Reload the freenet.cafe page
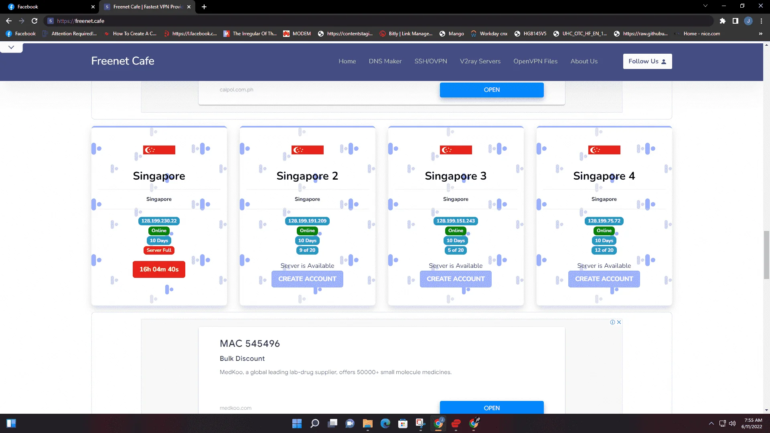Viewport: 770px width, 433px height. (34, 21)
